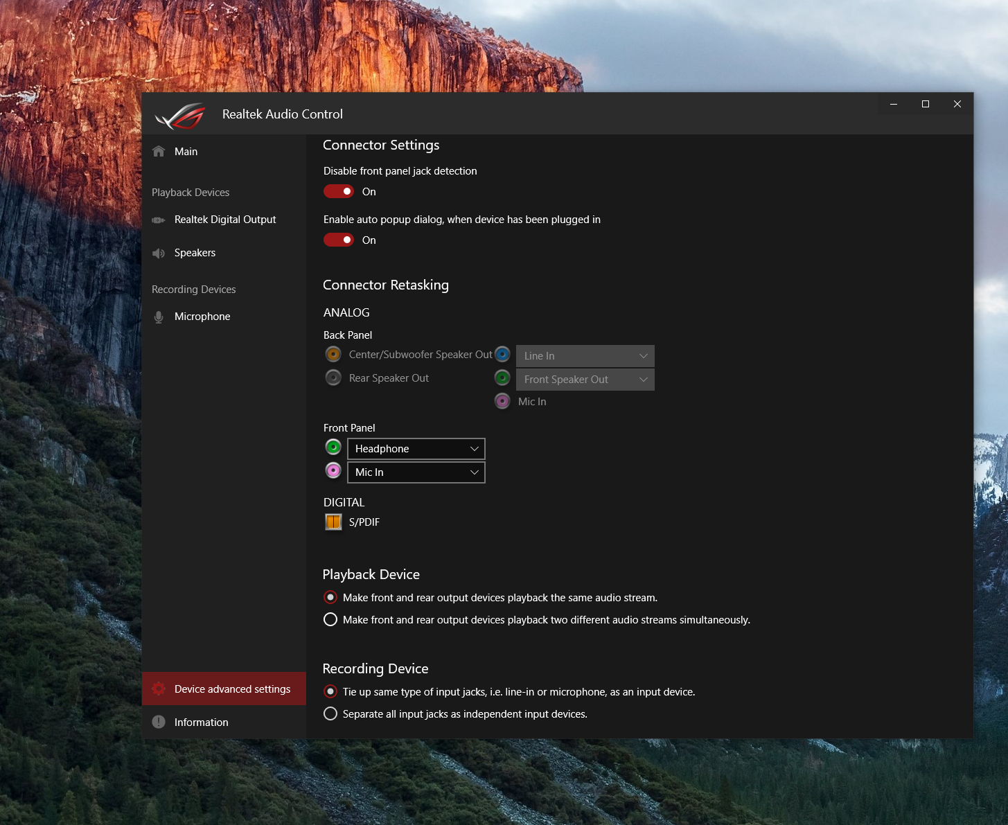Viewport: 1008px width, 825px height.
Task: Open the Microphone recording page
Action: [224, 317]
